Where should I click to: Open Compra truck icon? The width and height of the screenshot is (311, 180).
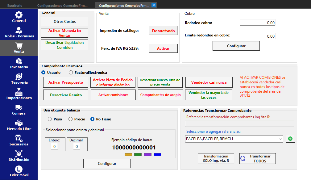pyautogui.click(x=19, y=107)
